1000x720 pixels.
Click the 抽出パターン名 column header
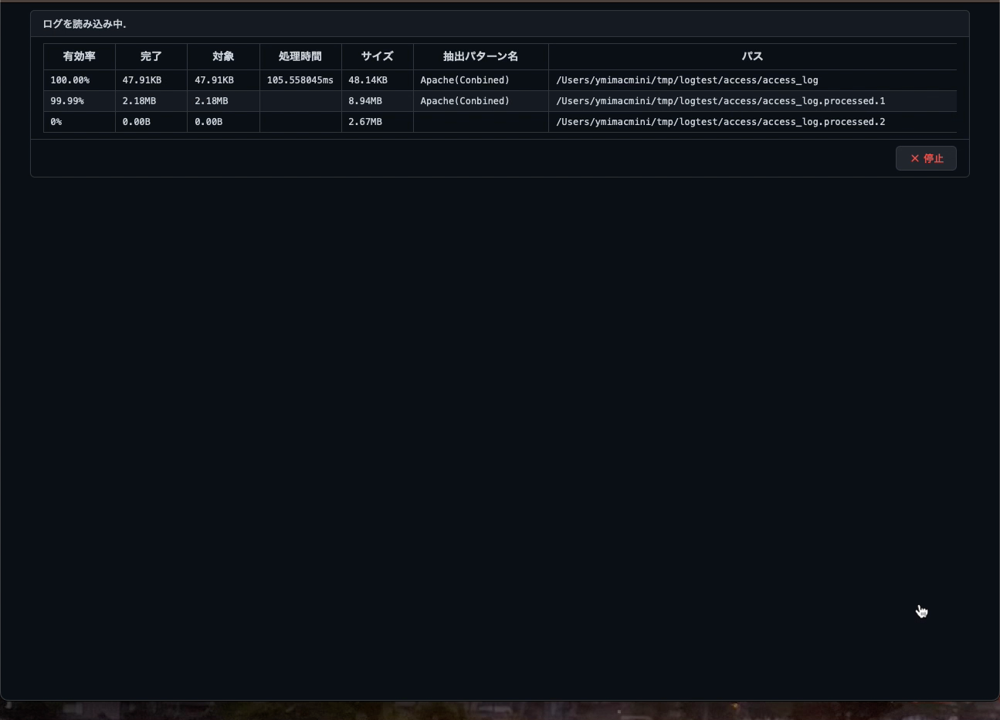pyautogui.click(x=480, y=56)
